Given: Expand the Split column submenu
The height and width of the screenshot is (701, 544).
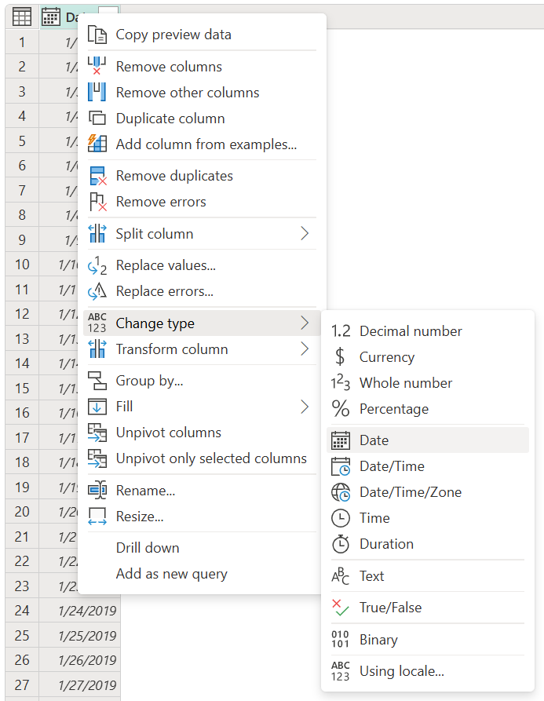Looking at the screenshot, I should click(x=154, y=233).
